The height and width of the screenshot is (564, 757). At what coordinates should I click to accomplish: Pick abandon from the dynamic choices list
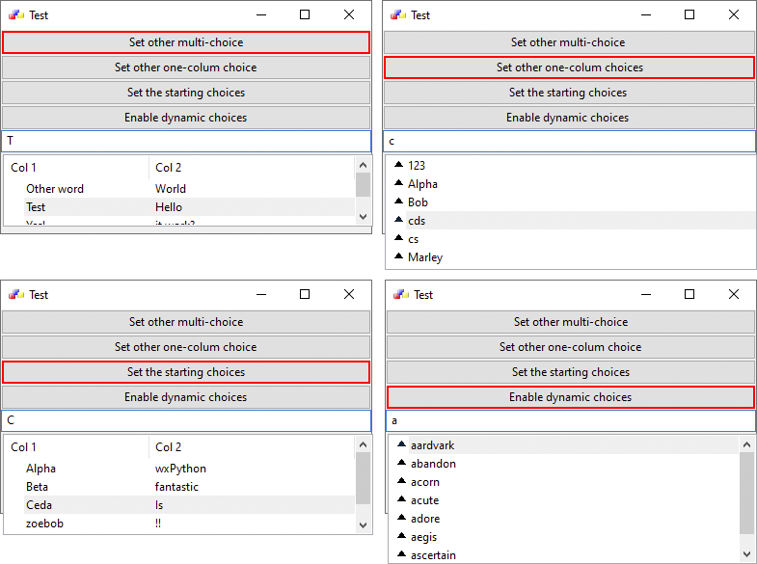433,464
